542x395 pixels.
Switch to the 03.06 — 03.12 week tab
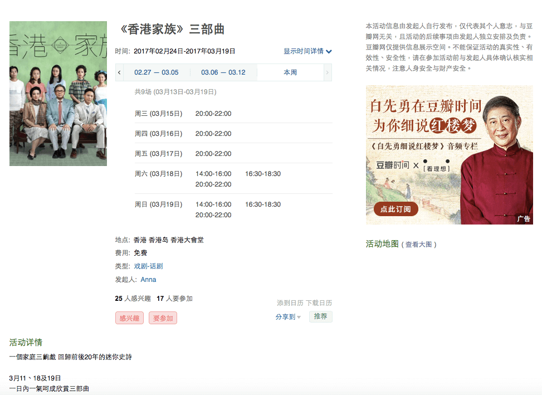click(x=223, y=72)
